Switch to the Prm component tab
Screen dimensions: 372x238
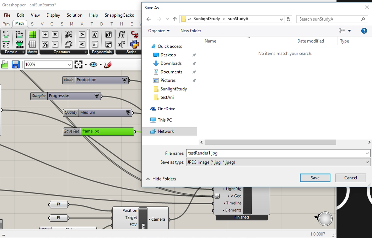tap(6, 24)
